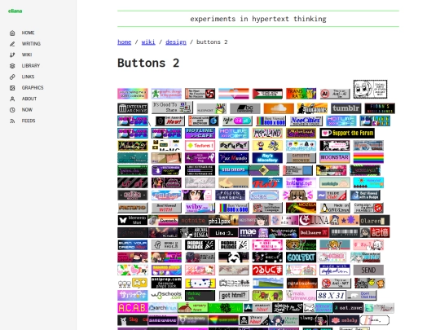Click the picture icon beside Graphics

[12, 87]
